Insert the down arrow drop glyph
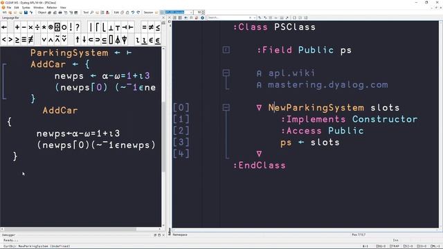Image resolution: width=443 pixels, height=249 pixels. [x=84, y=40]
